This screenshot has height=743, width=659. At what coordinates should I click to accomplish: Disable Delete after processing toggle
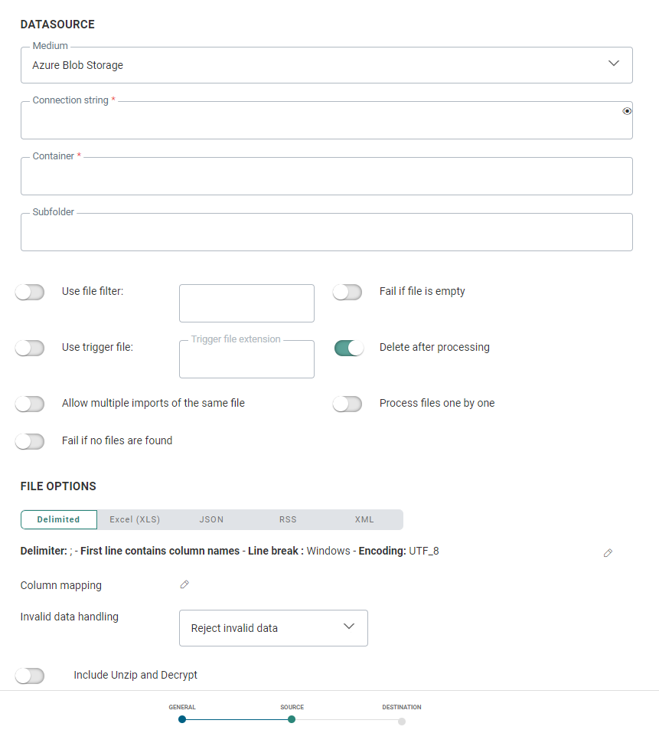pos(348,348)
